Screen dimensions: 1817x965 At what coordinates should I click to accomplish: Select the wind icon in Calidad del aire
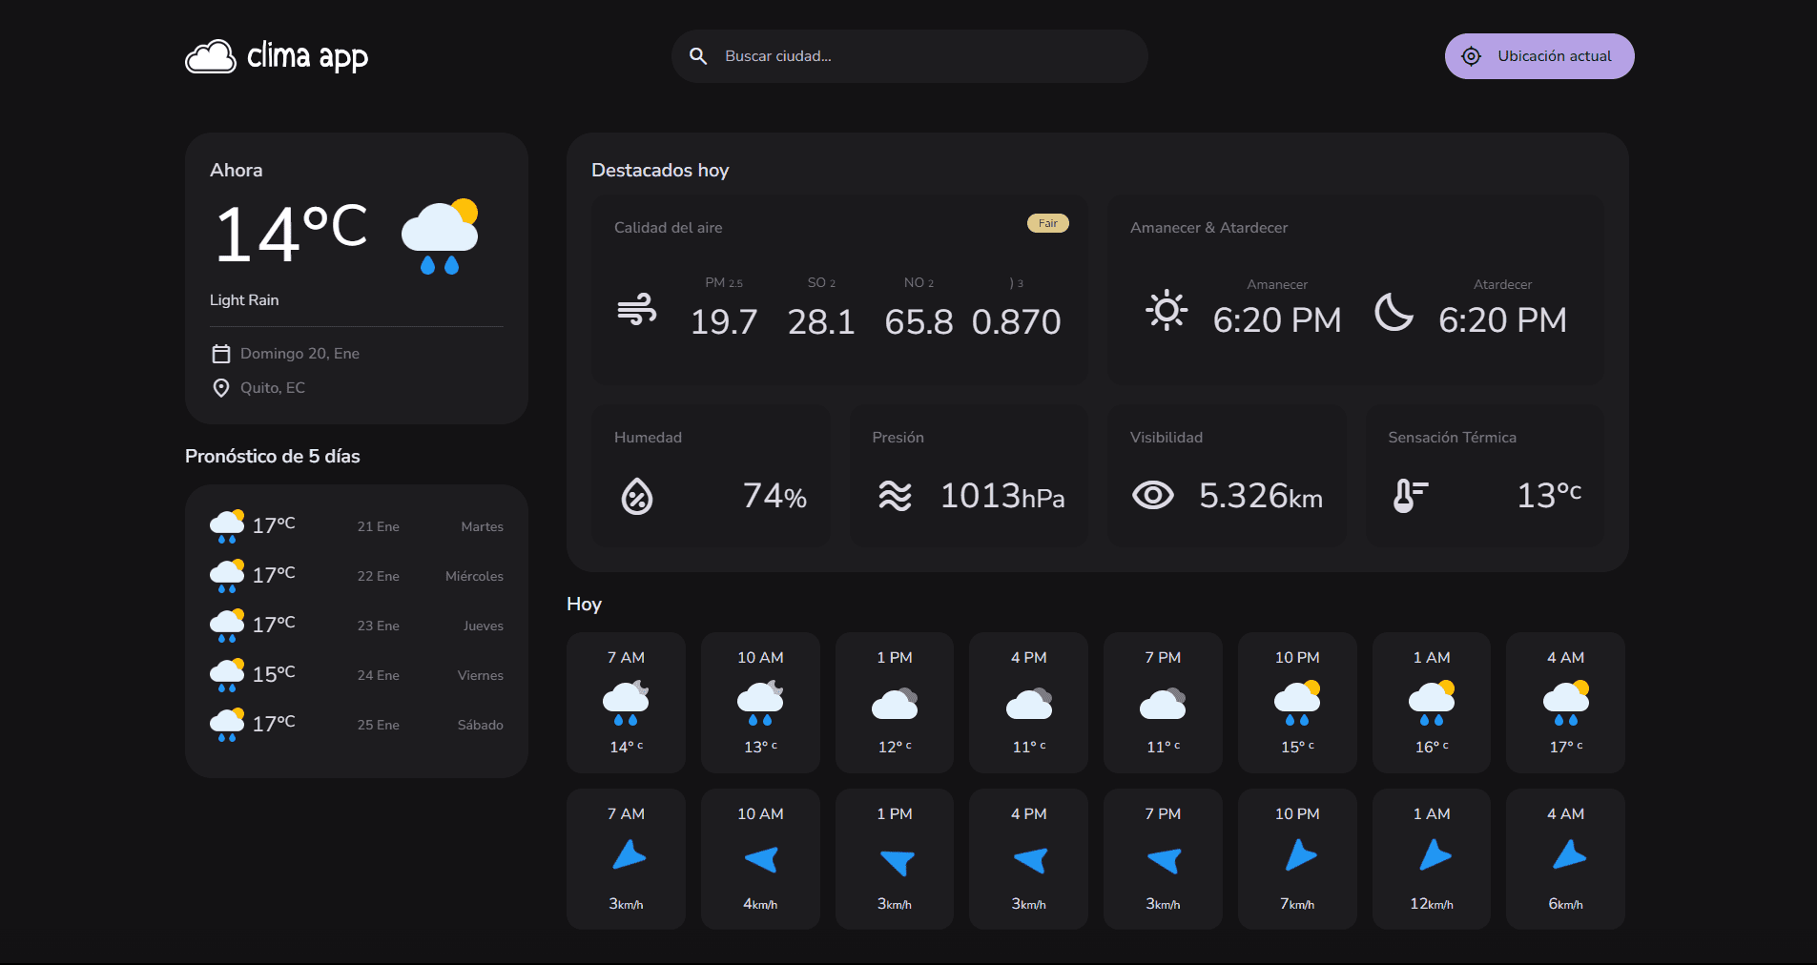[637, 310]
